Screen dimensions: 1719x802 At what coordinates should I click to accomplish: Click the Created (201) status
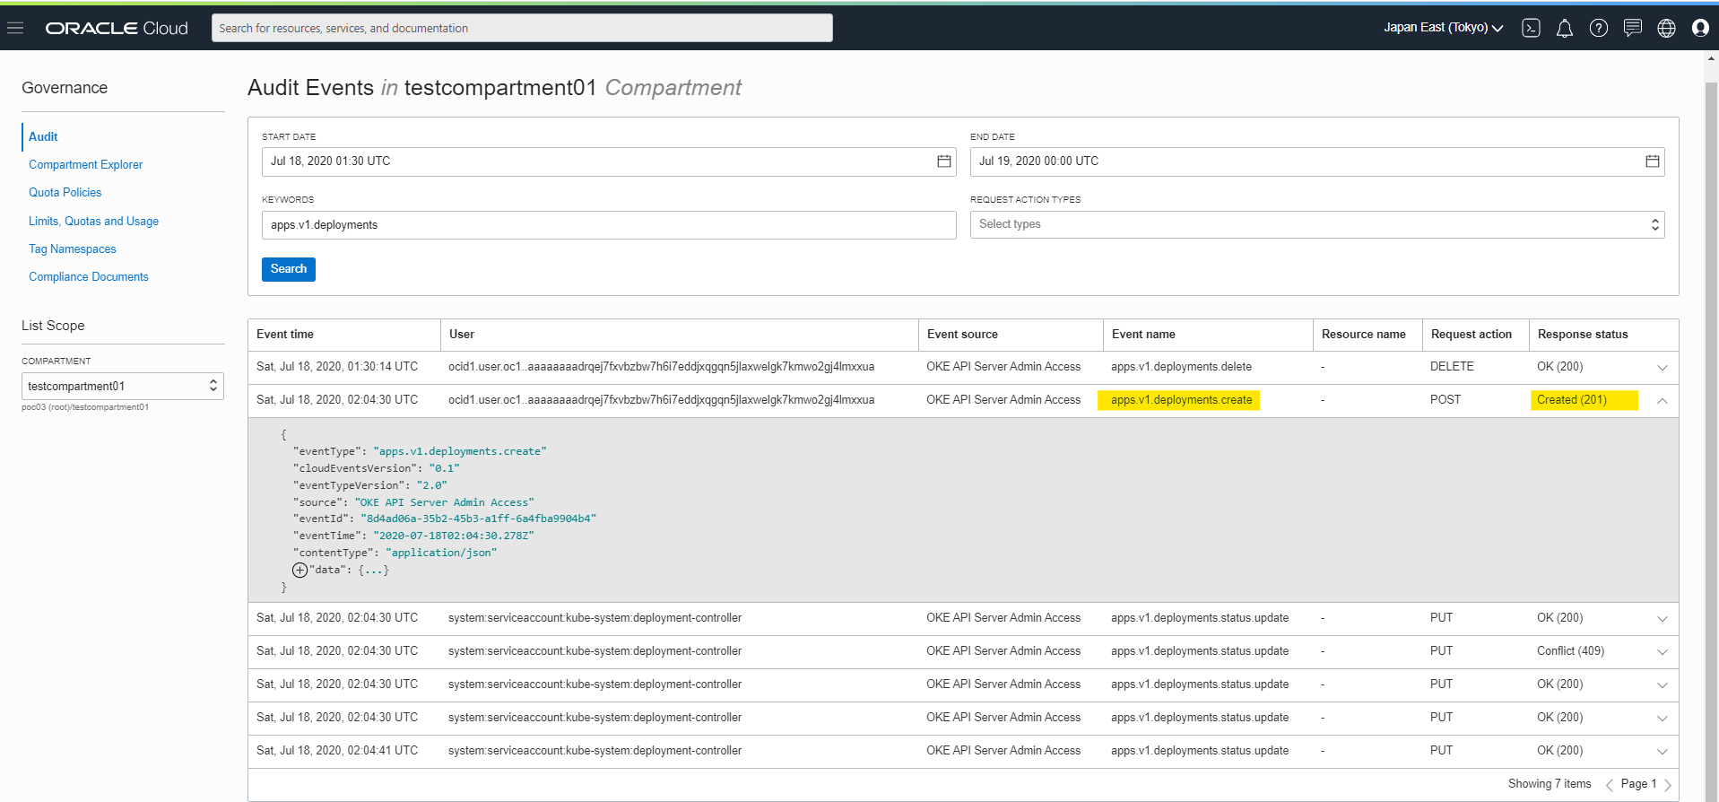(1572, 399)
